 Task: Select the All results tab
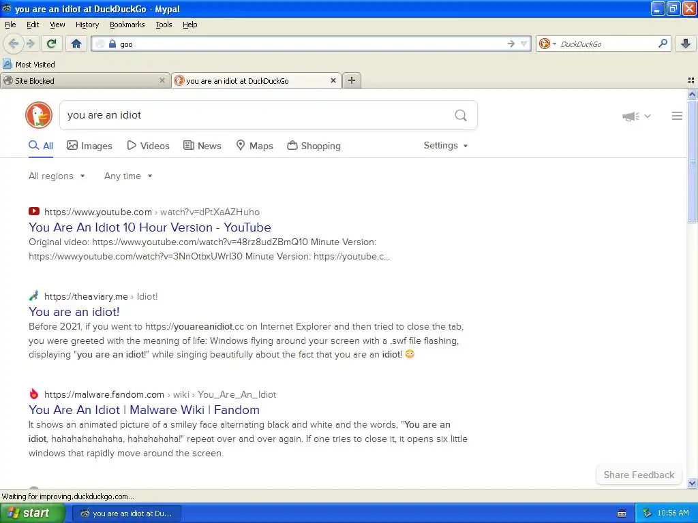pyautogui.click(x=41, y=146)
